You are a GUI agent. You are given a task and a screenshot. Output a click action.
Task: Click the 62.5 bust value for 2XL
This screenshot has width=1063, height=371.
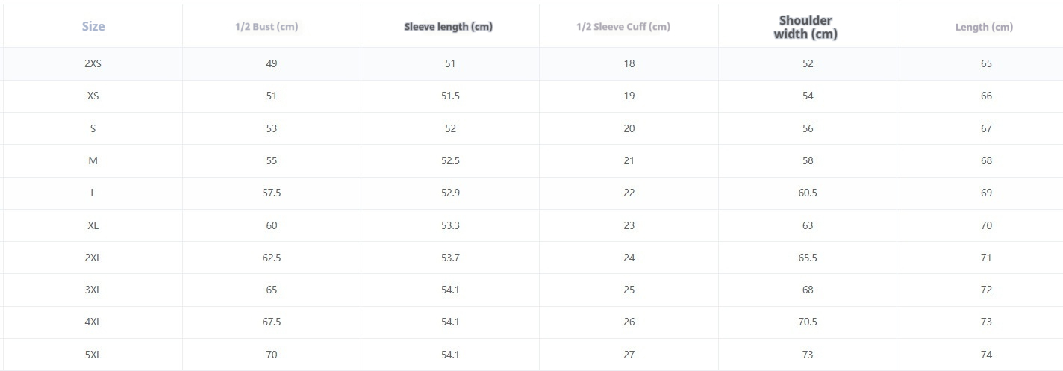(x=271, y=258)
